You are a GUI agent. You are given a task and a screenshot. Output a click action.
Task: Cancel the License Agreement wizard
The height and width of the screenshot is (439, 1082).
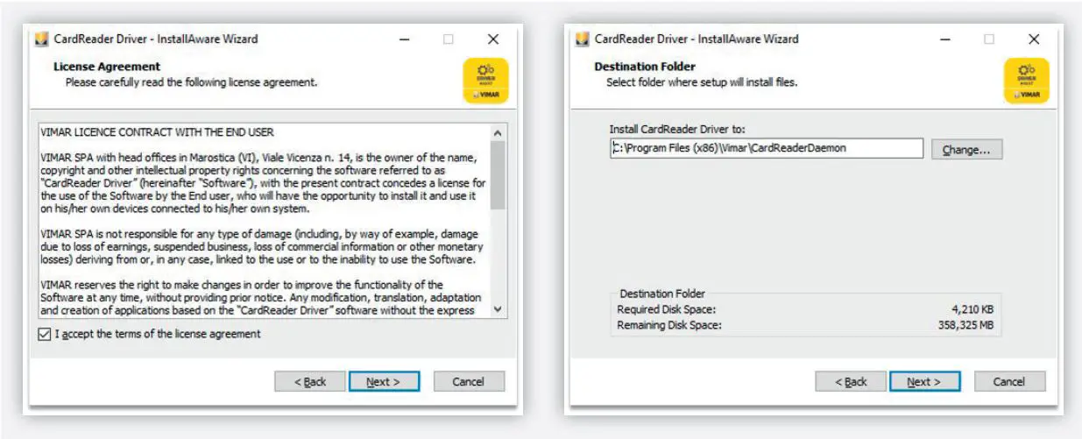(x=469, y=381)
